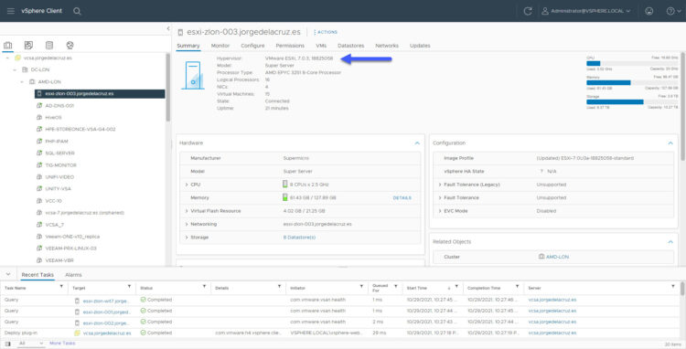Expand the Storage hardware row
This screenshot has height=349, width=686.
tap(187, 238)
